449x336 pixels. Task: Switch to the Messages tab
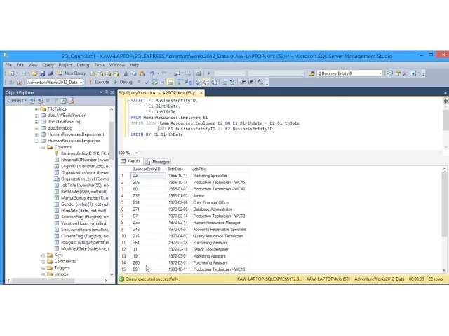pos(158,162)
